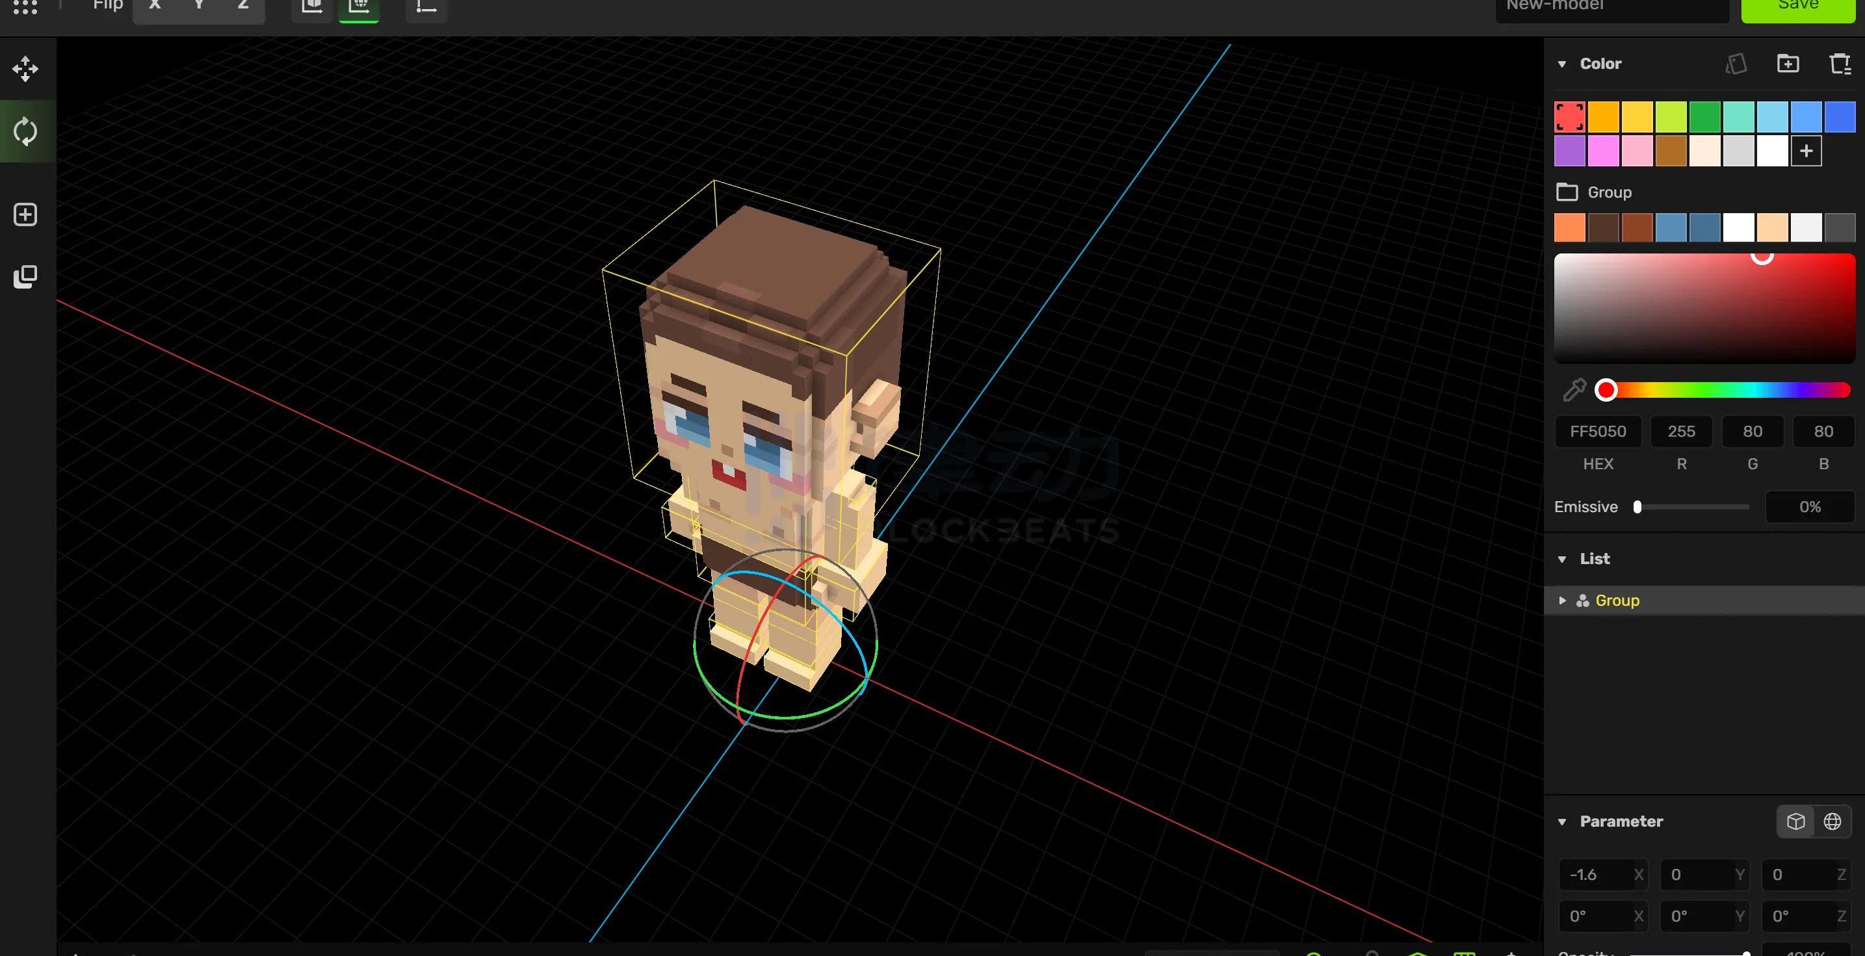Open the apps grid menu icon
Image resolution: width=1865 pixels, height=956 pixels.
point(25,7)
